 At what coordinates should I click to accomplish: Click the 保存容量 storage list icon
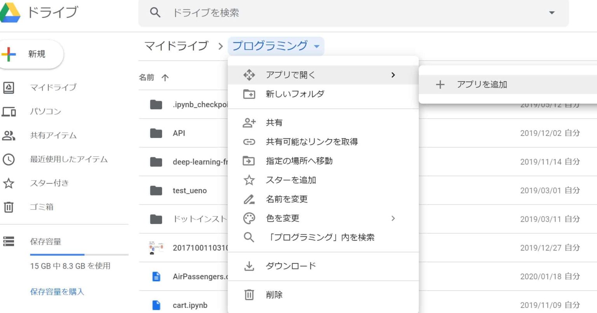(9, 241)
